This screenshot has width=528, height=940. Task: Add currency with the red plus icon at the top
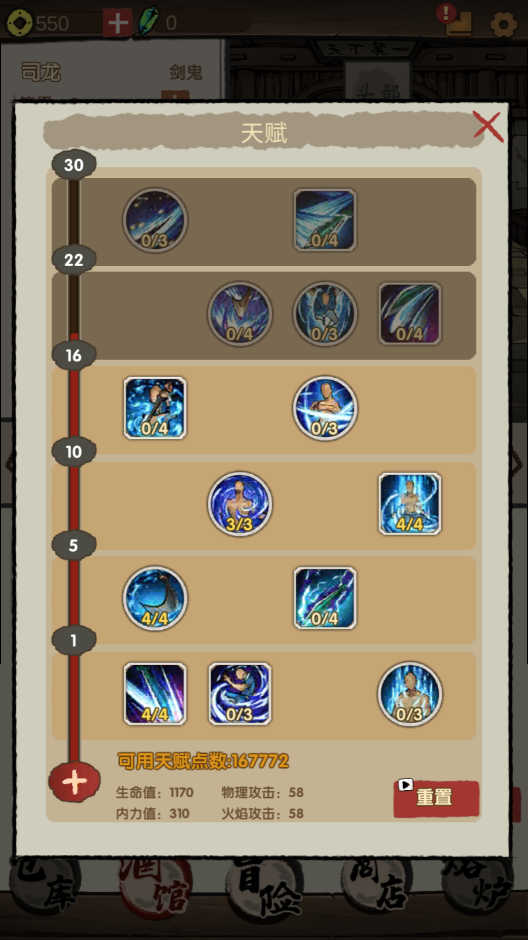click(117, 23)
